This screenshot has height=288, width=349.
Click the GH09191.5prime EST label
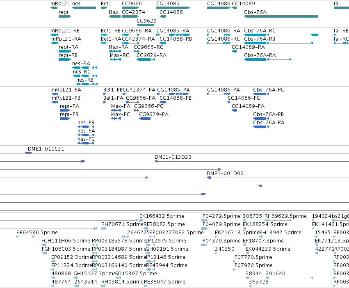coord(167,249)
